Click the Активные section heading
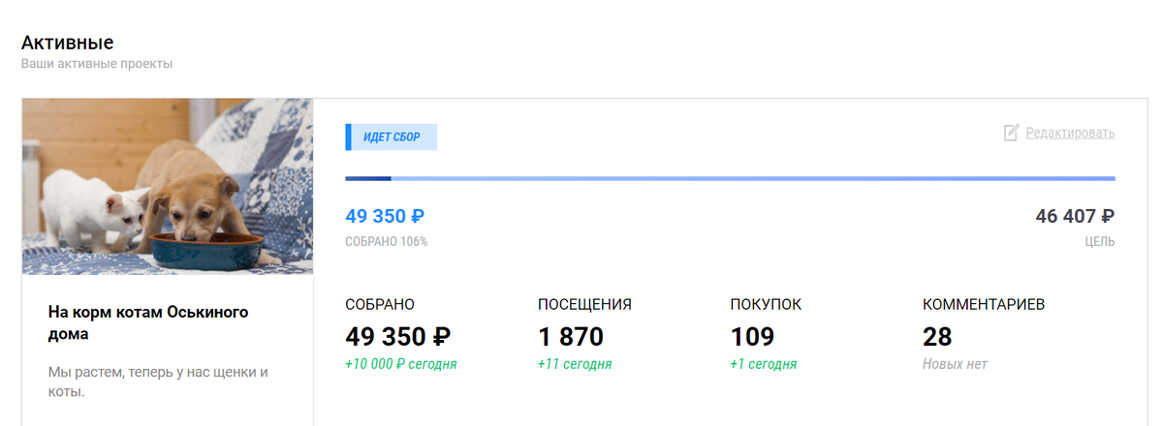This screenshot has height=426, width=1163. coord(68,43)
